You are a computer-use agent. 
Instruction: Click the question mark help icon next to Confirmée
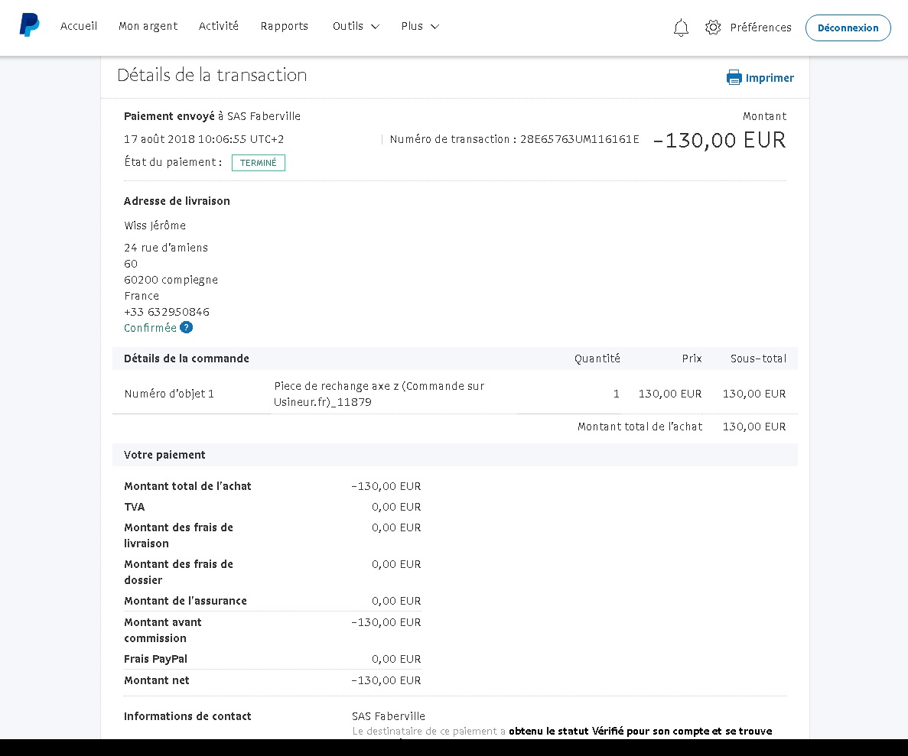coord(186,328)
